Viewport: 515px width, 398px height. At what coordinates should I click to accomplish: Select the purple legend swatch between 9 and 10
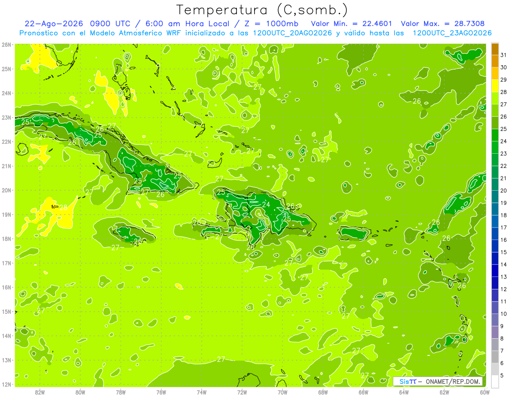[495, 320]
